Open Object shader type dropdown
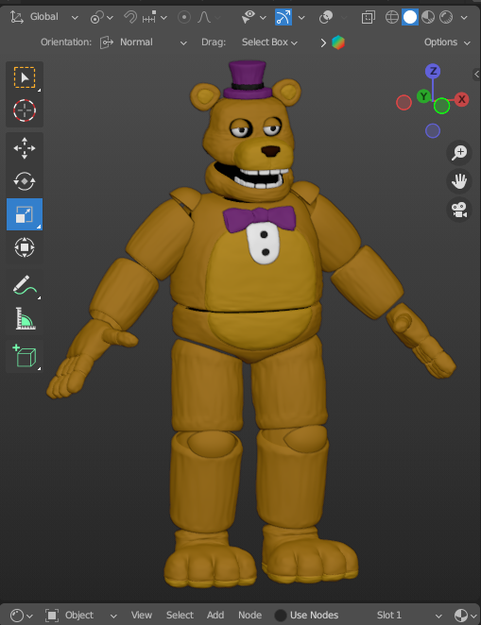Viewport: 481px width, 625px height. tap(81, 616)
